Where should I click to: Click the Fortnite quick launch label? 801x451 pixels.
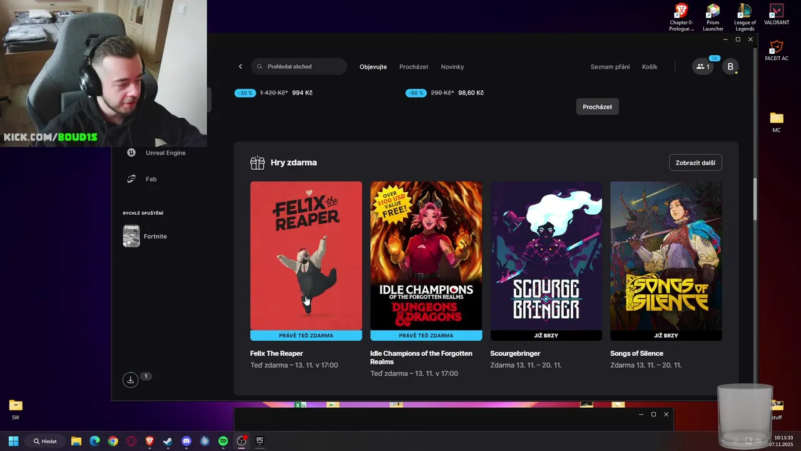pos(155,236)
